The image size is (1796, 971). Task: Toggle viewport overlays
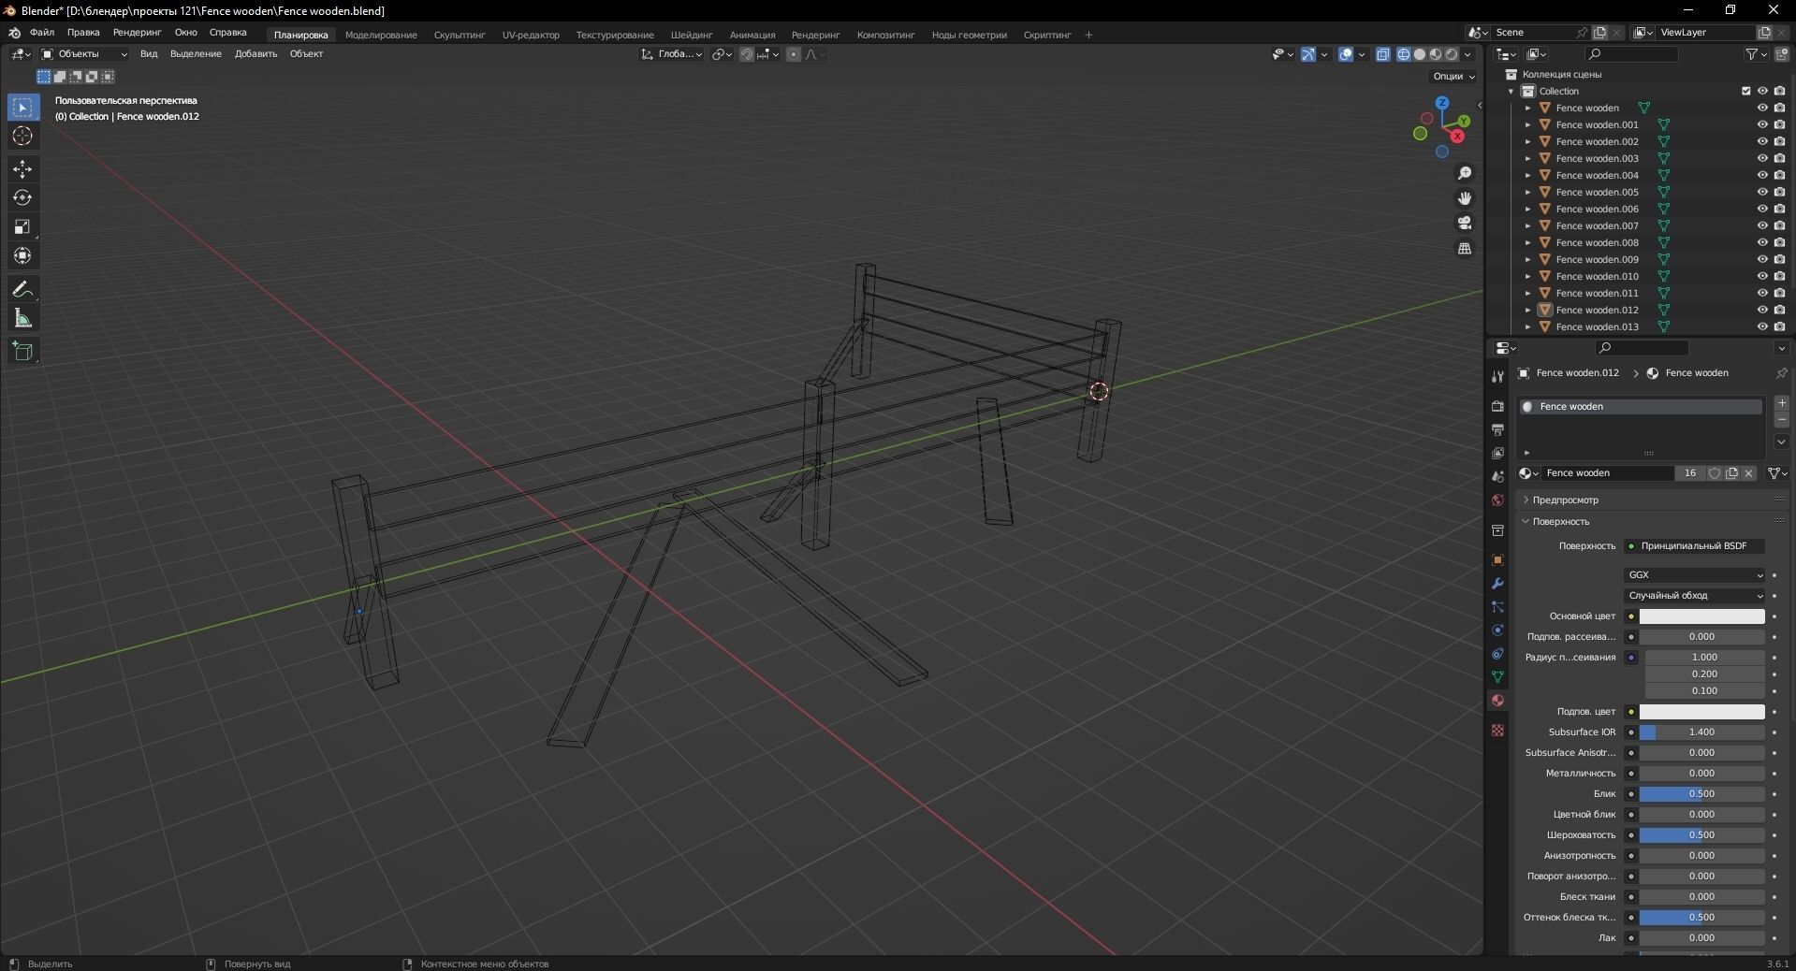[1346, 54]
